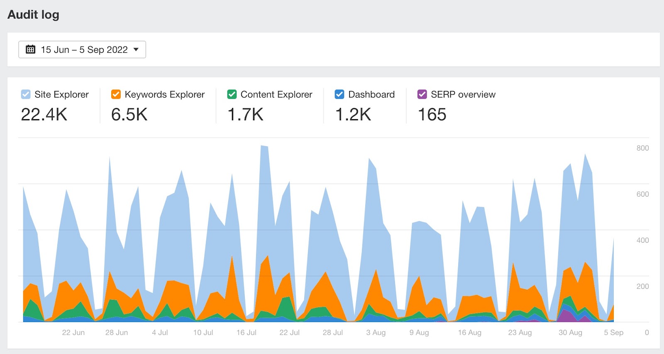Toggle the Site Explorer checkbox
The image size is (664, 354).
(x=26, y=94)
